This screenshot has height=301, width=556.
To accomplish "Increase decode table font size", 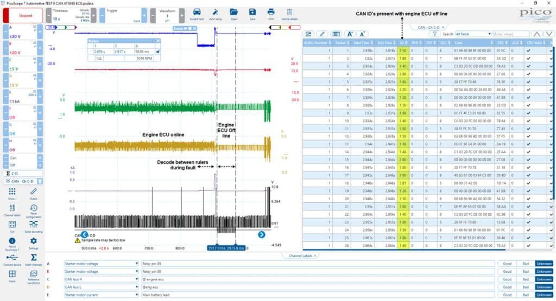I will tap(350, 34).
